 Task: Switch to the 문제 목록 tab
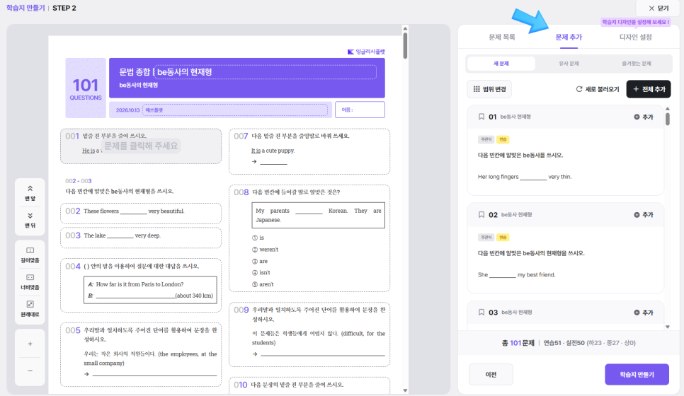(501, 37)
